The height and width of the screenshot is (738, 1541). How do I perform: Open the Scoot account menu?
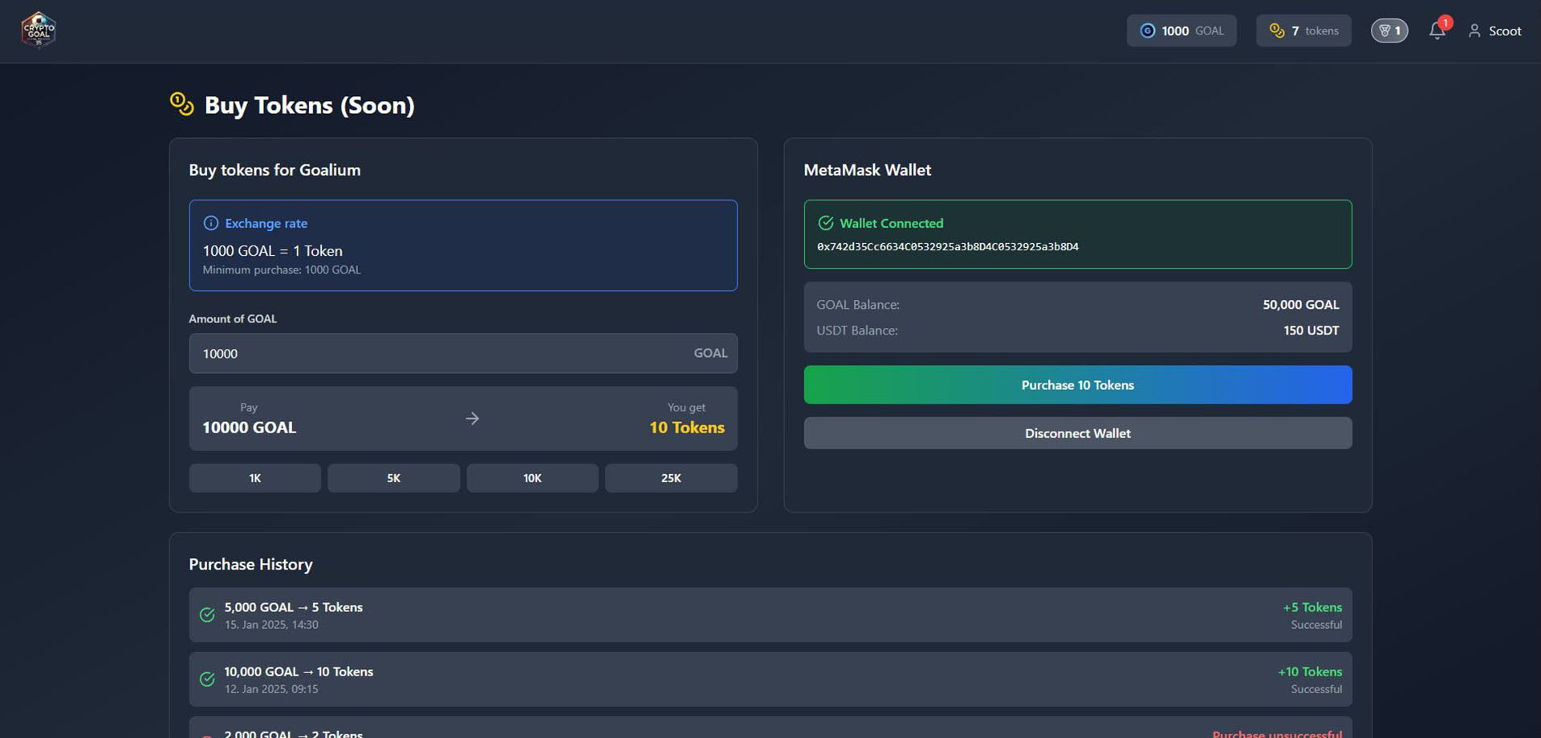tap(1494, 30)
